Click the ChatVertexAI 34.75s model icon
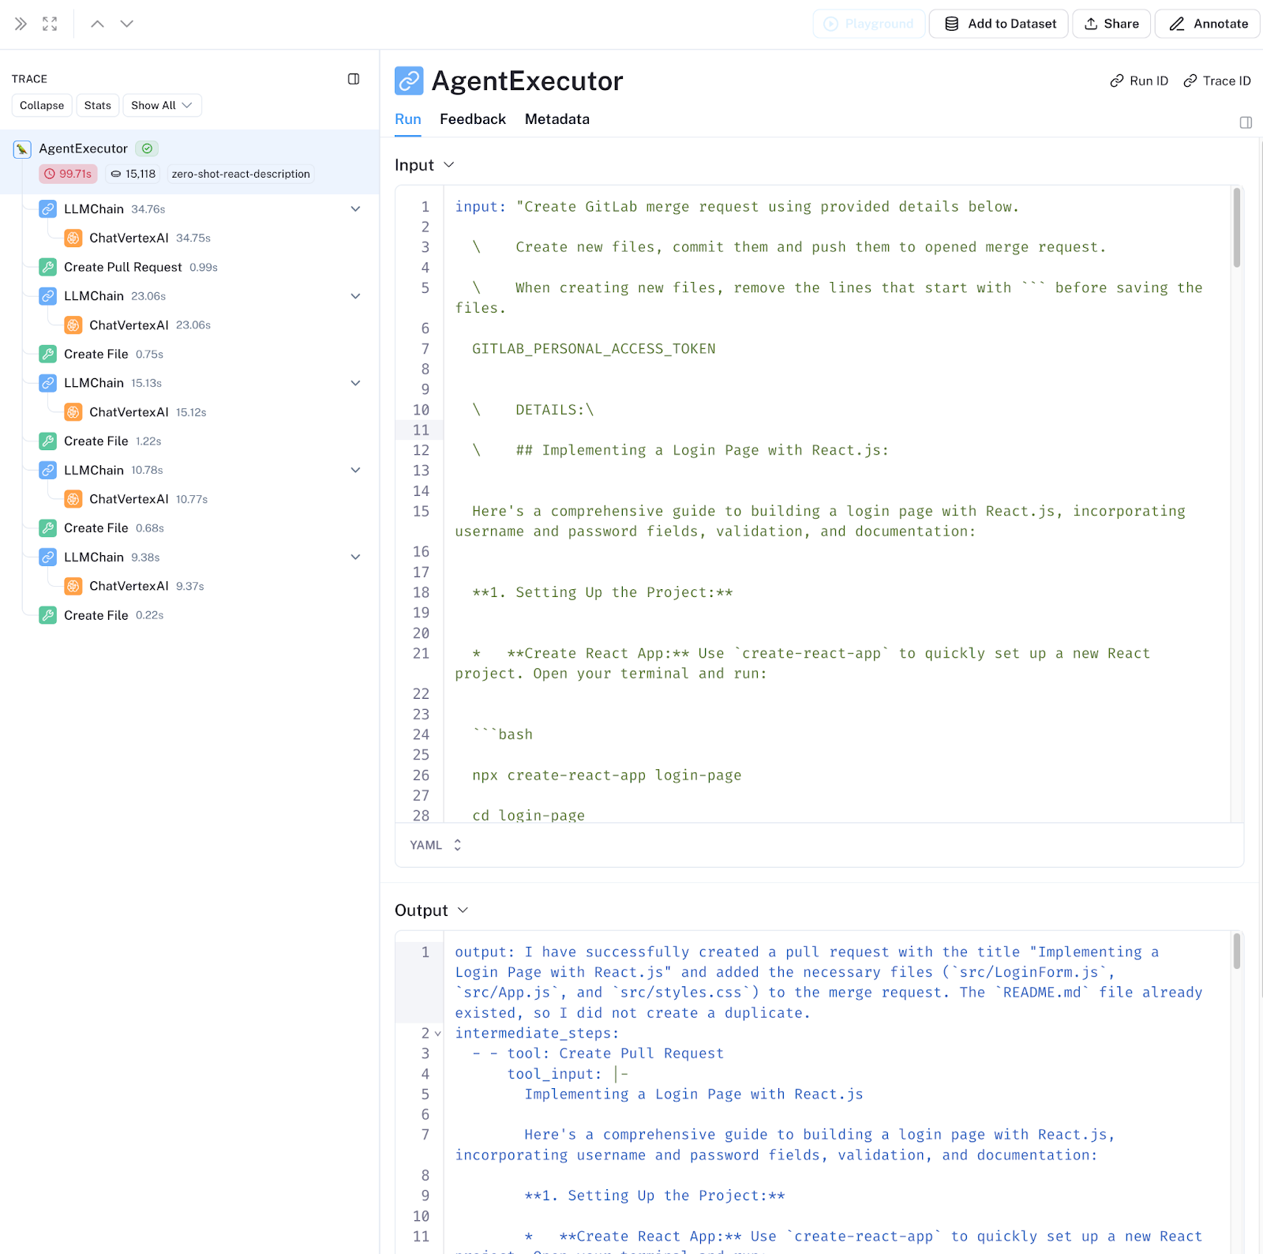This screenshot has width=1263, height=1254. (x=73, y=238)
